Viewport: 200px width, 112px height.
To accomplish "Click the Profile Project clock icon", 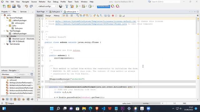I will 90,6.
